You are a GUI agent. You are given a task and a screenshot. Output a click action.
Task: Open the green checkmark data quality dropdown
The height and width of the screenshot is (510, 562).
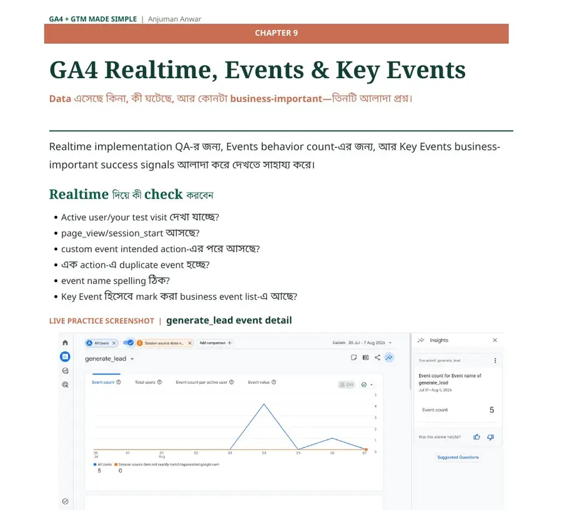367,385
